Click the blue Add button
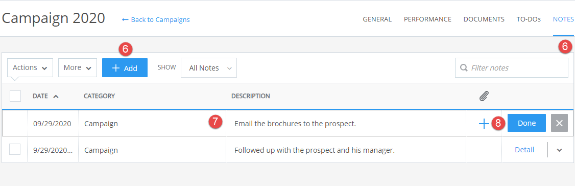575x186 pixels. click(125, 68)
